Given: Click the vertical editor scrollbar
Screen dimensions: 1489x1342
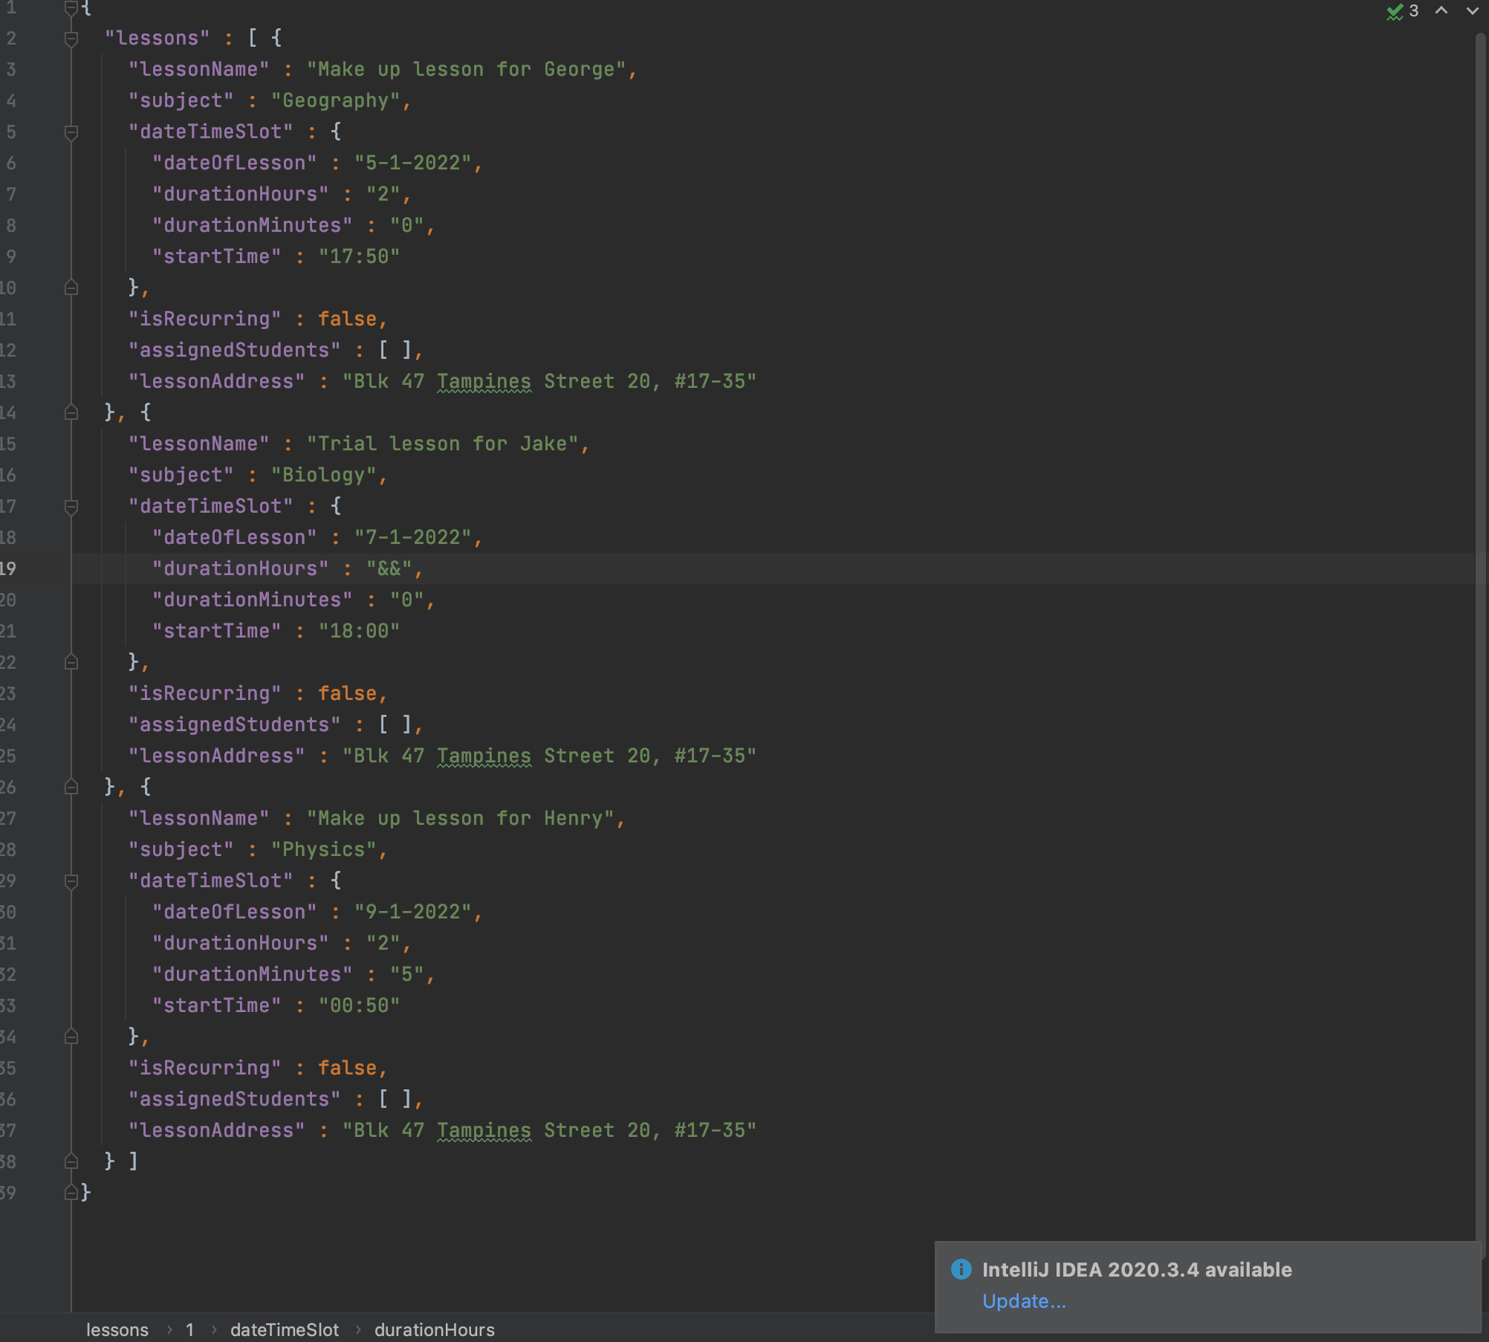Looking at the screenshot, I should pyautogui.click(x=1481, y=594).
